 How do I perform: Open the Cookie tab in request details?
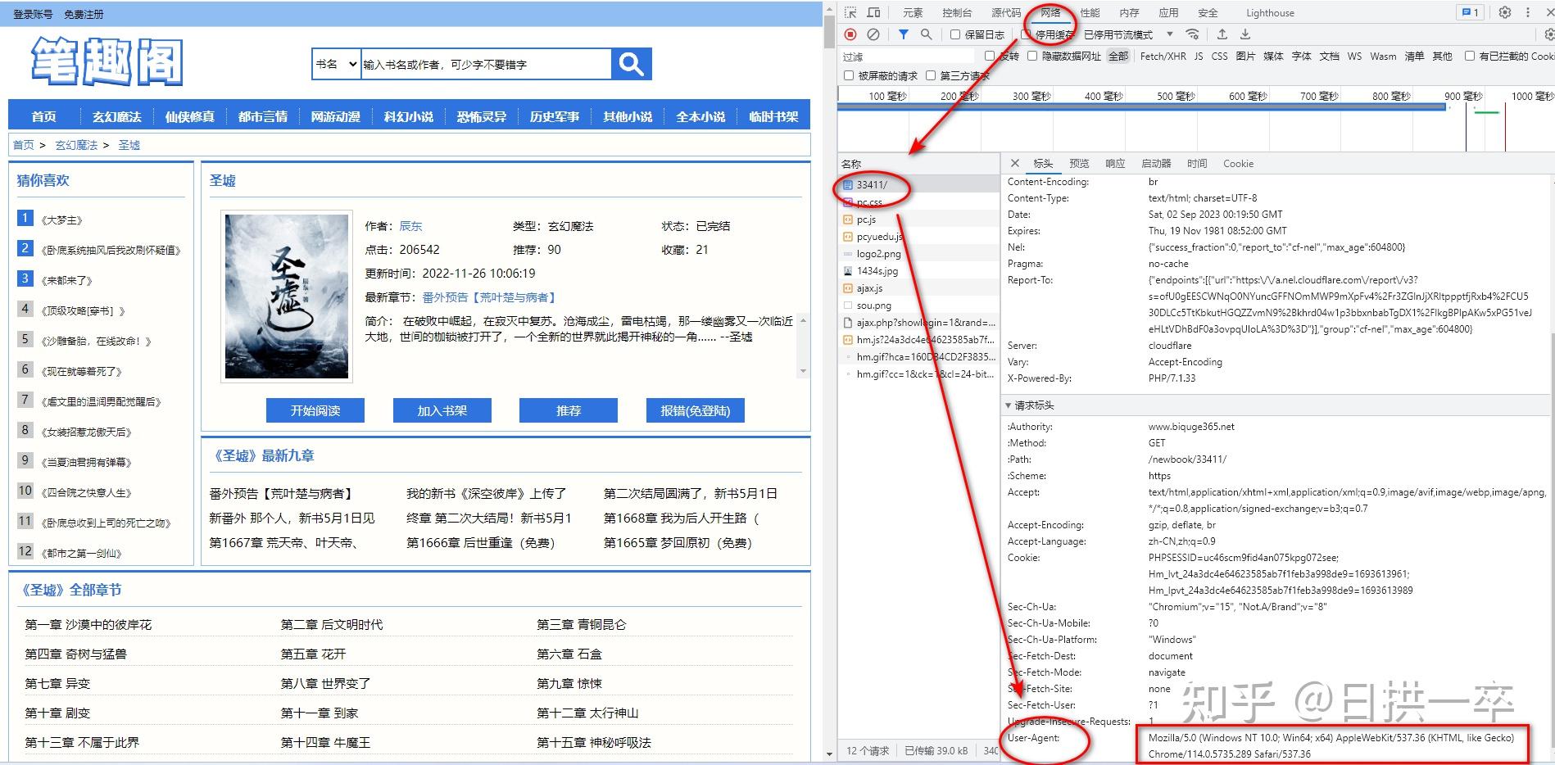[1238, 163]
